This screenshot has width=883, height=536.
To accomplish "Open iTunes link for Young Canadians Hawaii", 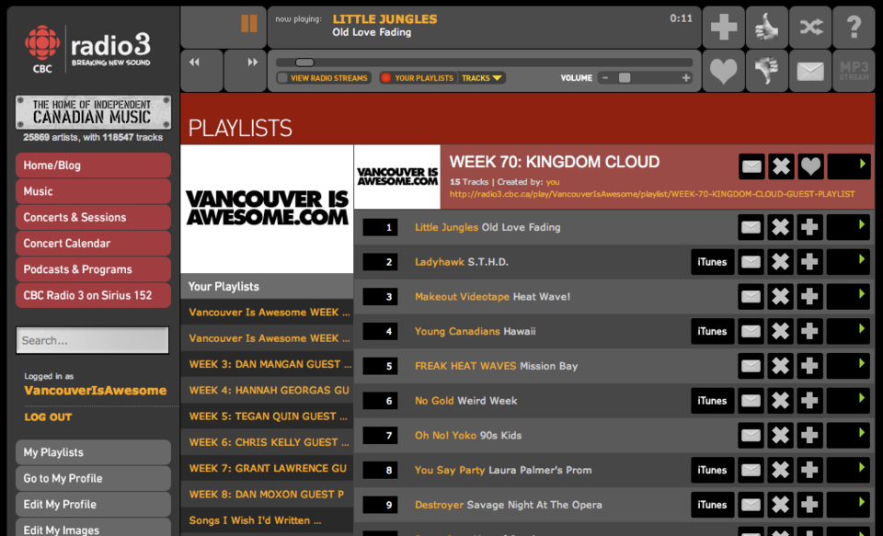I will point(712,331).
